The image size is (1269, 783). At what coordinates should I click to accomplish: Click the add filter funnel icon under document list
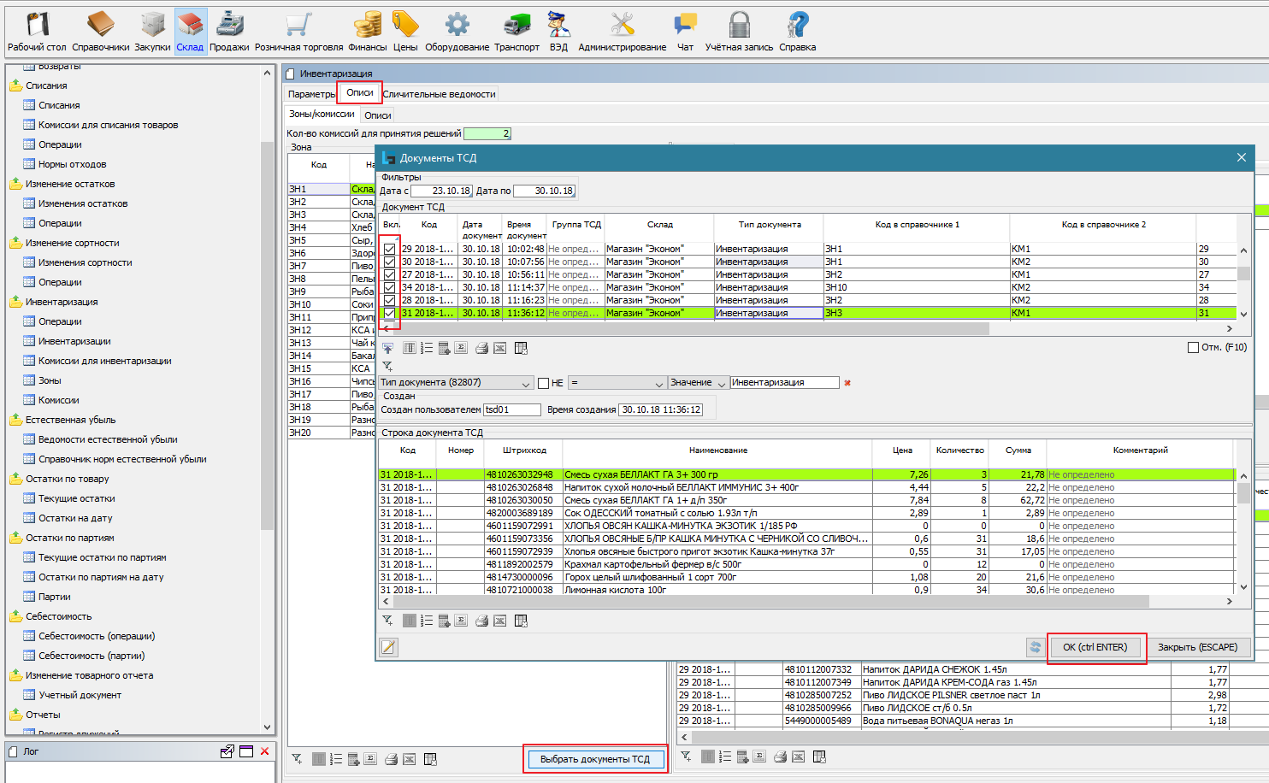[387, 366]
